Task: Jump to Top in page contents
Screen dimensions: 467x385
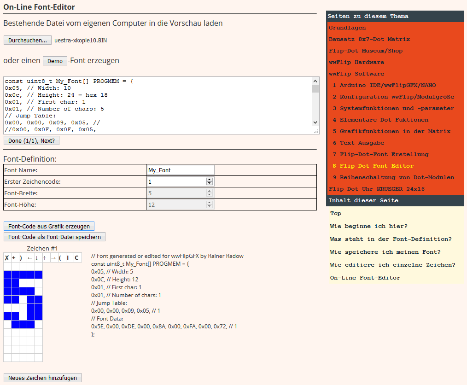Action: pos(336,214)
